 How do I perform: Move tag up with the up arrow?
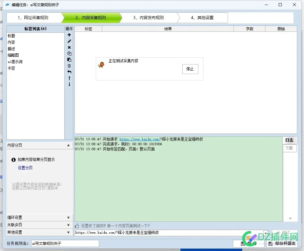coord(69,78)
